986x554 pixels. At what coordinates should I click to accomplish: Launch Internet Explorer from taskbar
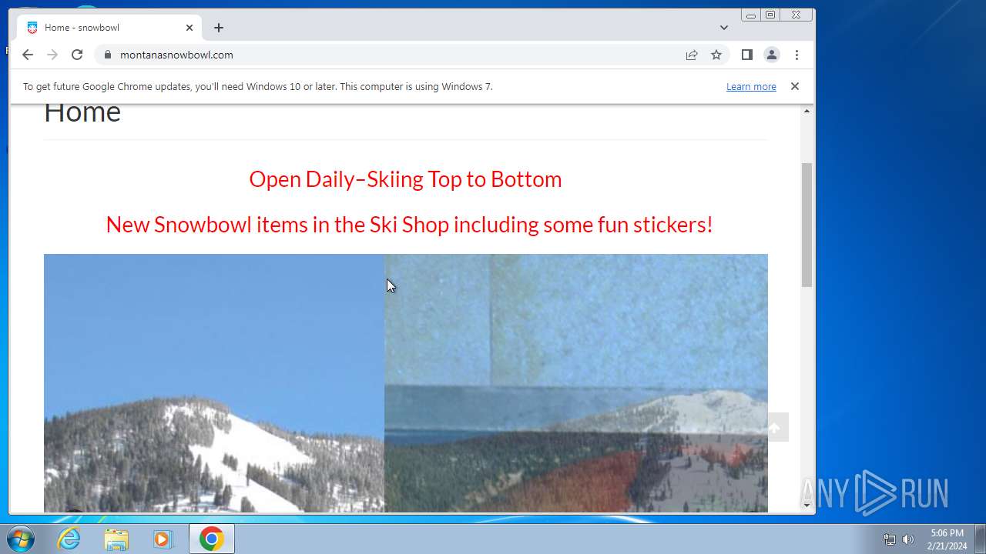[69, 539]
